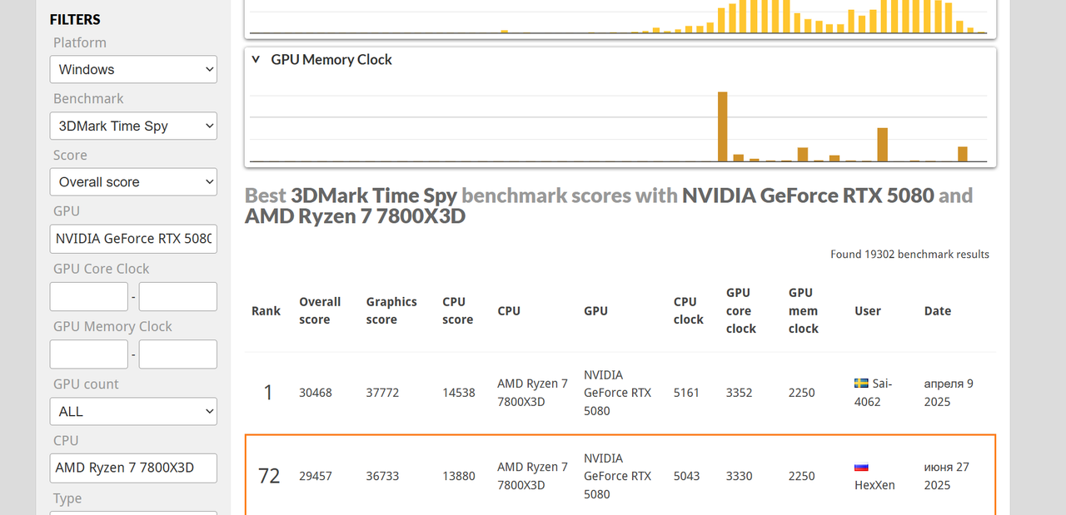Click the CPU score column header
The width and height of the screenshot is (1066, 515).
(x=457, y=310)
